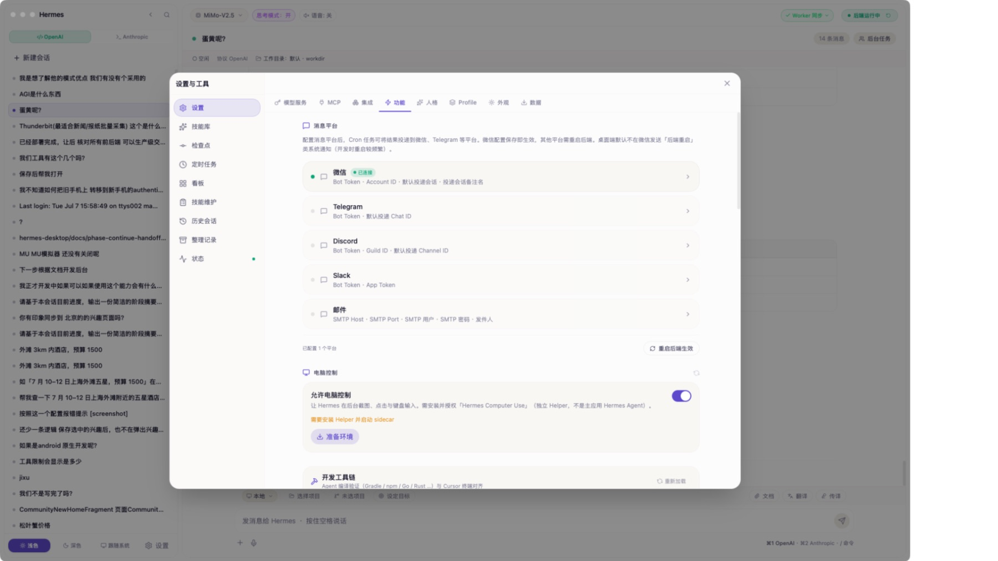Click the restart icon in 后端运行中 badge
The width and height of the screenshot is (998, 561).
pos(888,16)
